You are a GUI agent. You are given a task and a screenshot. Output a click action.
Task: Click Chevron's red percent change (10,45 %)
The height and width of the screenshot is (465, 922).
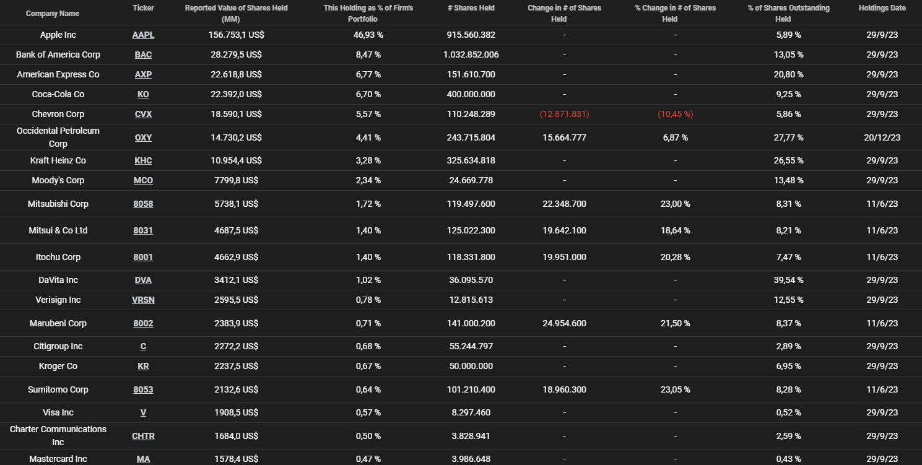tap(675, 114)
